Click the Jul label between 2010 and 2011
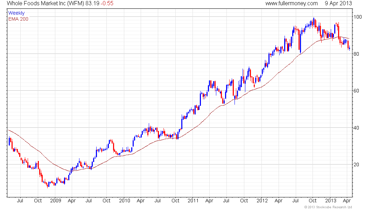 tap(157, 201)
